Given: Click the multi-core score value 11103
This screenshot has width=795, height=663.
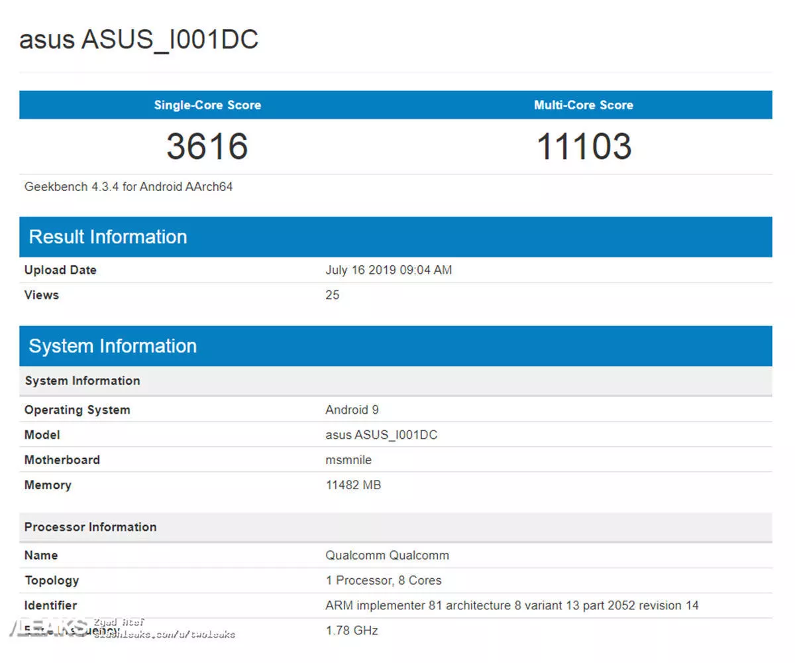Looking at the screenshot, I should point(584,146).
